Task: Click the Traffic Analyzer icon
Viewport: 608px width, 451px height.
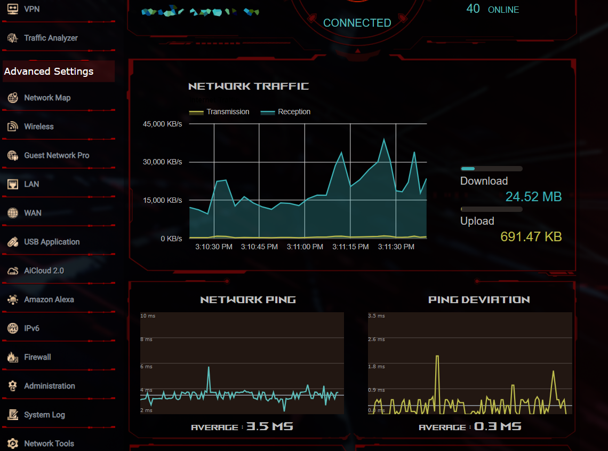Action: (13, 38)
